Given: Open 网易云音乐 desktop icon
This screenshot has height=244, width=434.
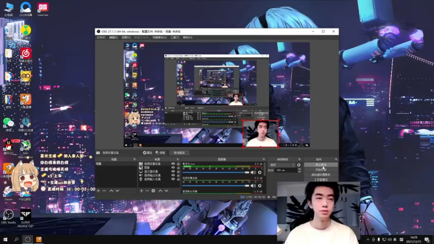Looking at the screenshot, I should (25, 55).
